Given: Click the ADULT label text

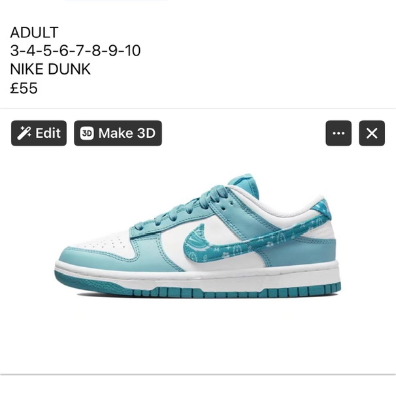Looking at the screenshot, I should pos(34,32).
